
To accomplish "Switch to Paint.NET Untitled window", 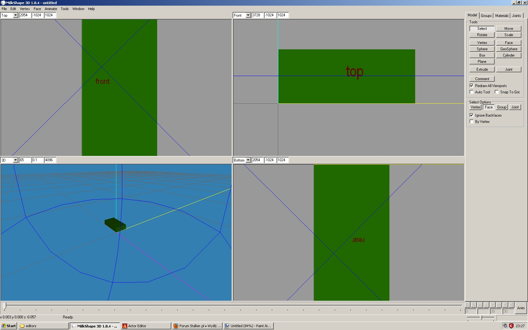I will [249, 326].
